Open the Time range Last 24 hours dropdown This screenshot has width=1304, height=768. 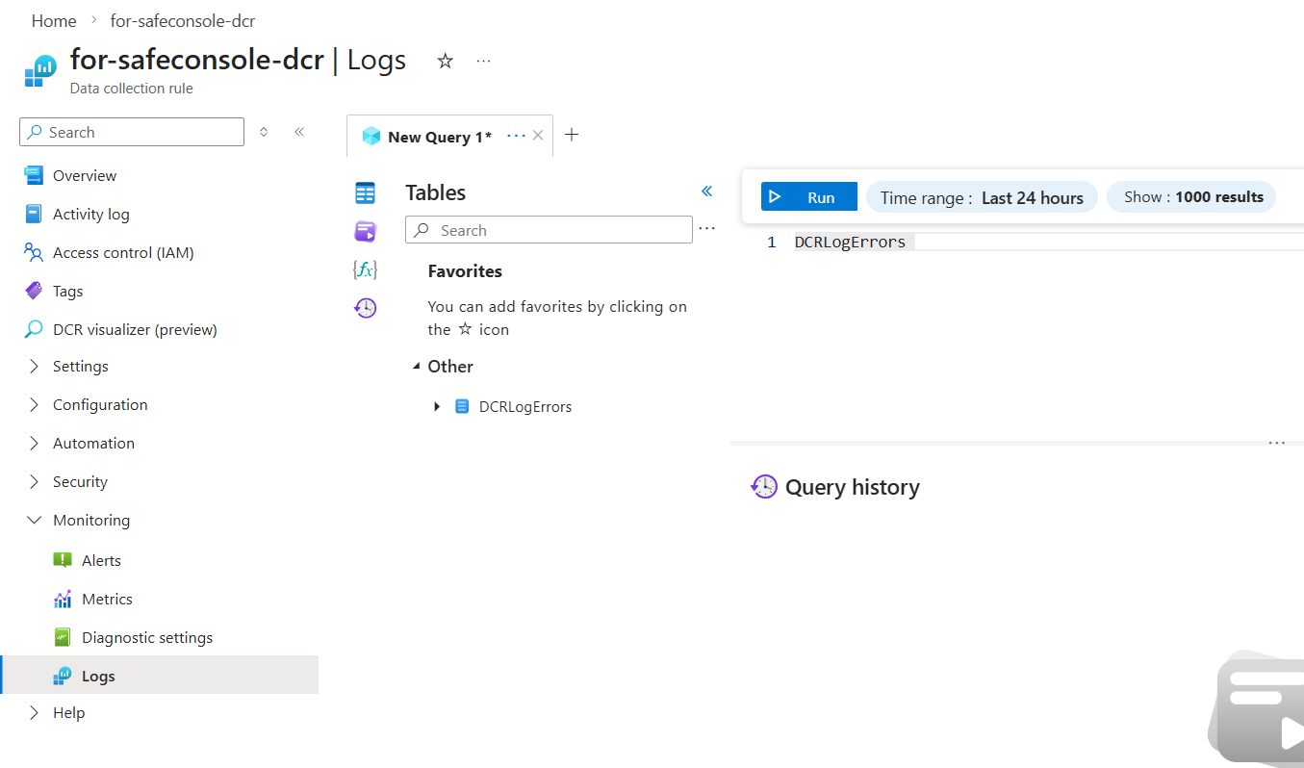982,197
